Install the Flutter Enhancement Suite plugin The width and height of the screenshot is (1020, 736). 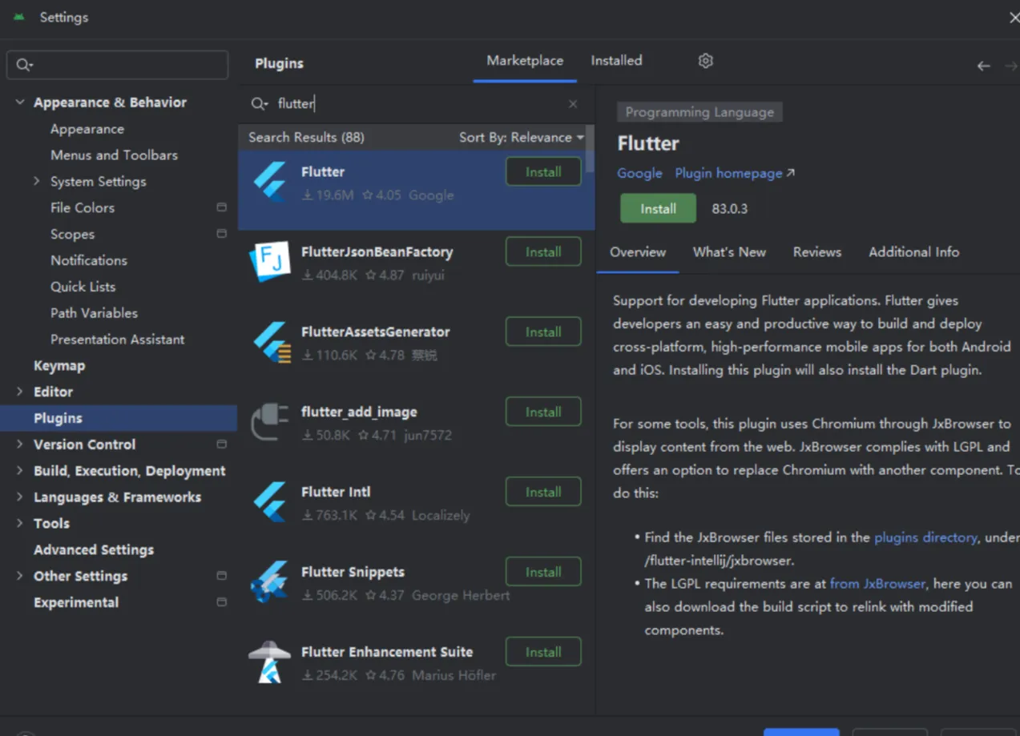click(x=543, y=653)
